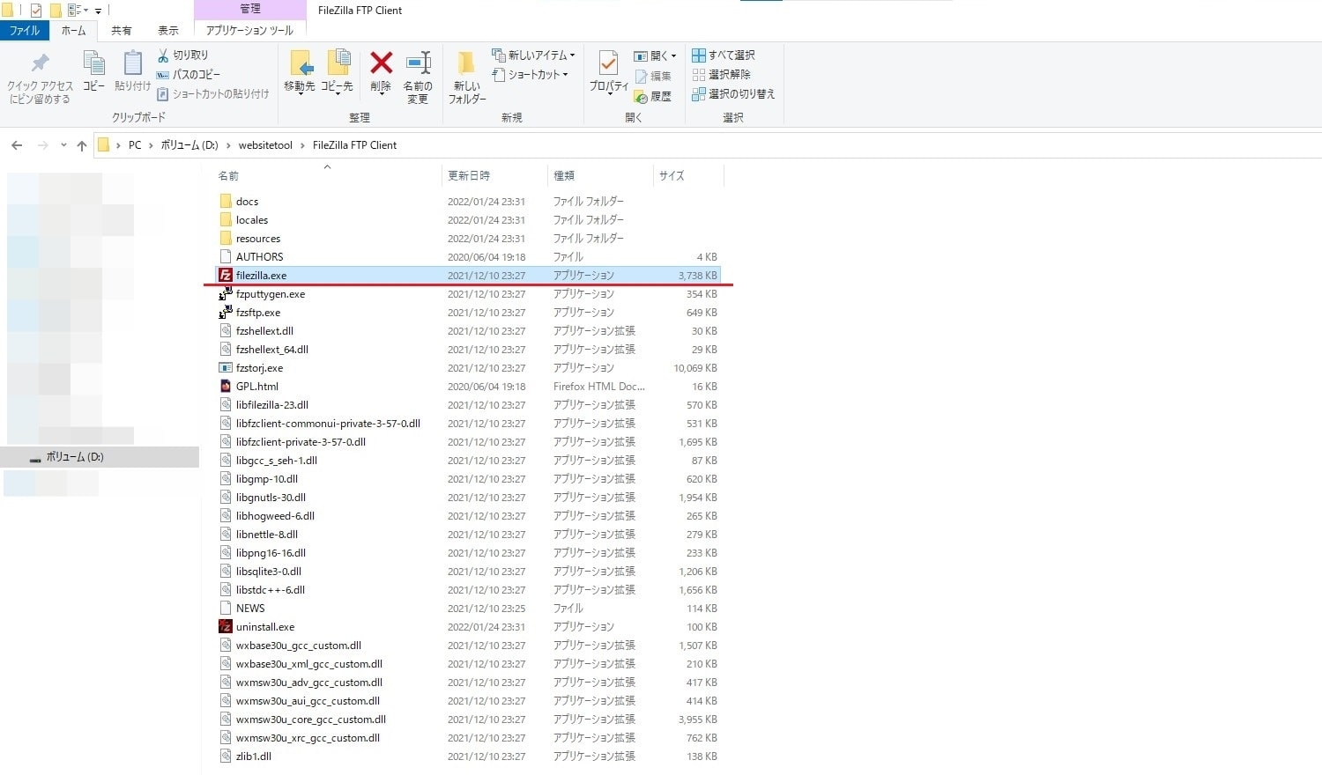Screen dimensions: 1322x775
Task: Click the Up directory arrow
Action: tap(82, 145)
